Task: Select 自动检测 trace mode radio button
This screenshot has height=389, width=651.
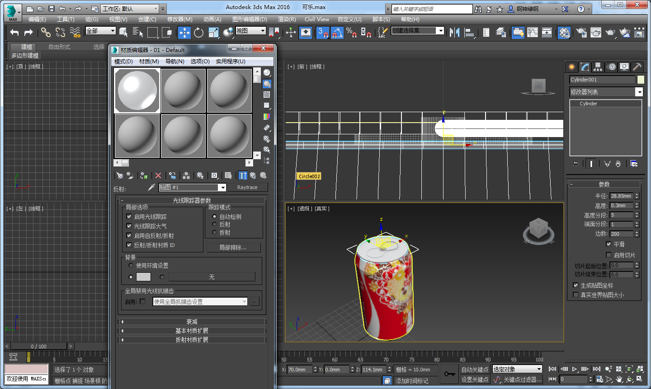Action: (214, 217)
